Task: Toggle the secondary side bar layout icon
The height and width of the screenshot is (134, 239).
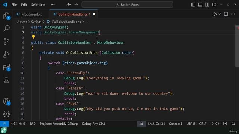Action: pyautogui.click(x=207, y=5)
